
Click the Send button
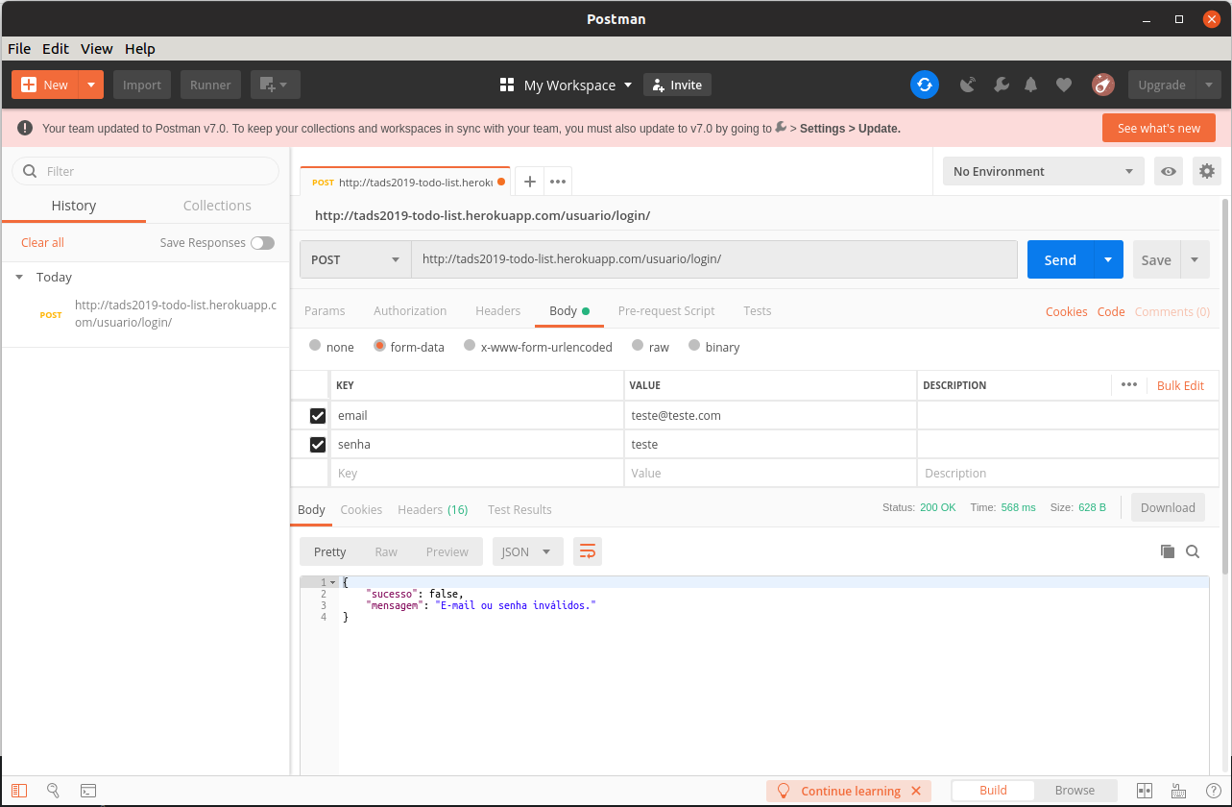(1060, 259)
